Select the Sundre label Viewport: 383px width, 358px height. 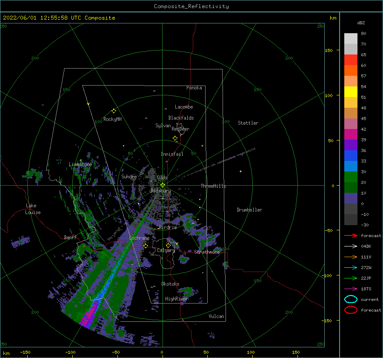click(129, 176)
